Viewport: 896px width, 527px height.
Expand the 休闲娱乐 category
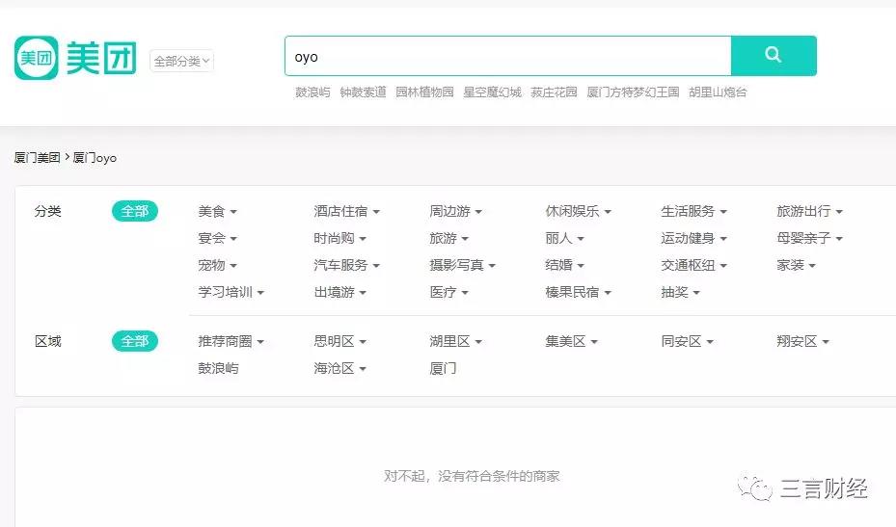coord(579,211)
